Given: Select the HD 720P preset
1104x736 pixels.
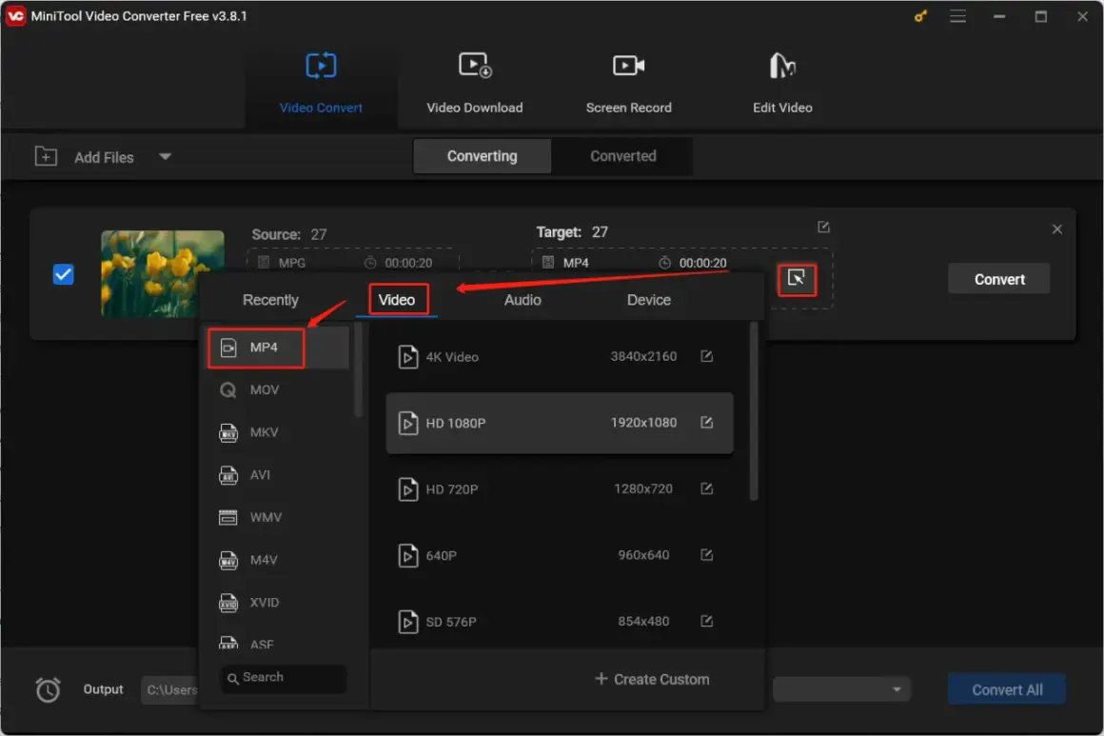Looking at the screenshot, I should click(559, 488).
